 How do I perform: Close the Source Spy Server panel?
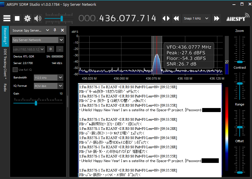click(62, 30)
